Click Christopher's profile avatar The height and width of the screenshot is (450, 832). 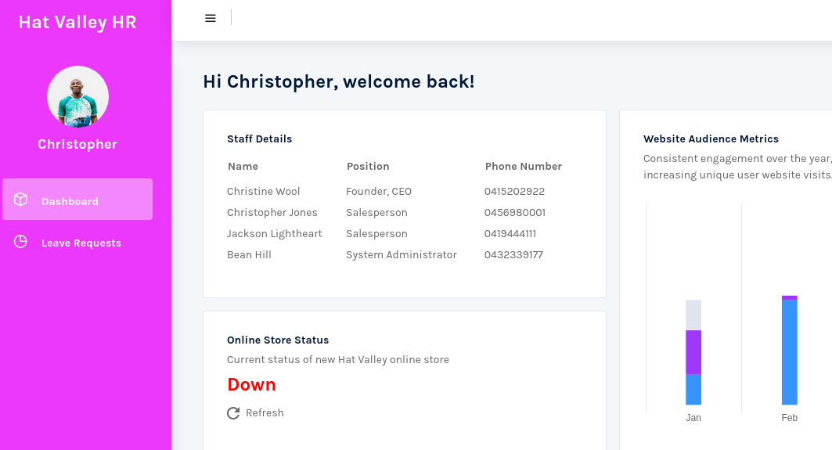(x=77, y=97)
